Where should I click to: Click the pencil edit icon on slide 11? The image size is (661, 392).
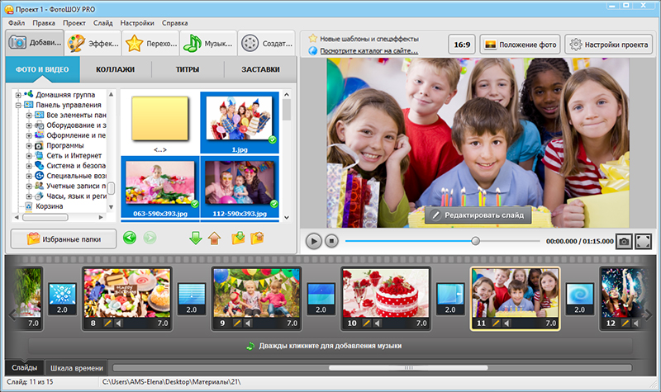click(x=497, y=323)
